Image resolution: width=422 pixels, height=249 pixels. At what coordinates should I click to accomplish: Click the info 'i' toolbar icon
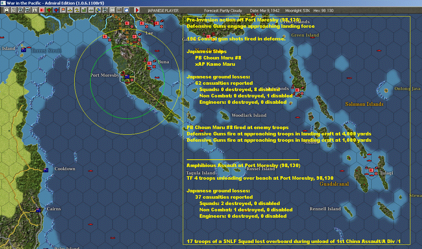pyautogui.click(x=35, y=10)
